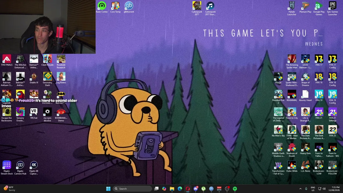Open the ENG US language switcher
This screenshot has height=193, width=343.
click(x=313, y=189)
